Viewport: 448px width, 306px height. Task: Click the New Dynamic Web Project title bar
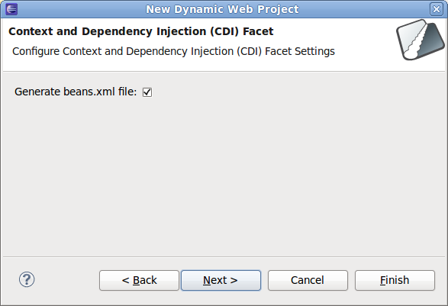coord(222,9)
